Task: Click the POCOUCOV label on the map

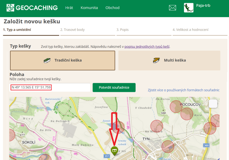Action: click(190, 104)
